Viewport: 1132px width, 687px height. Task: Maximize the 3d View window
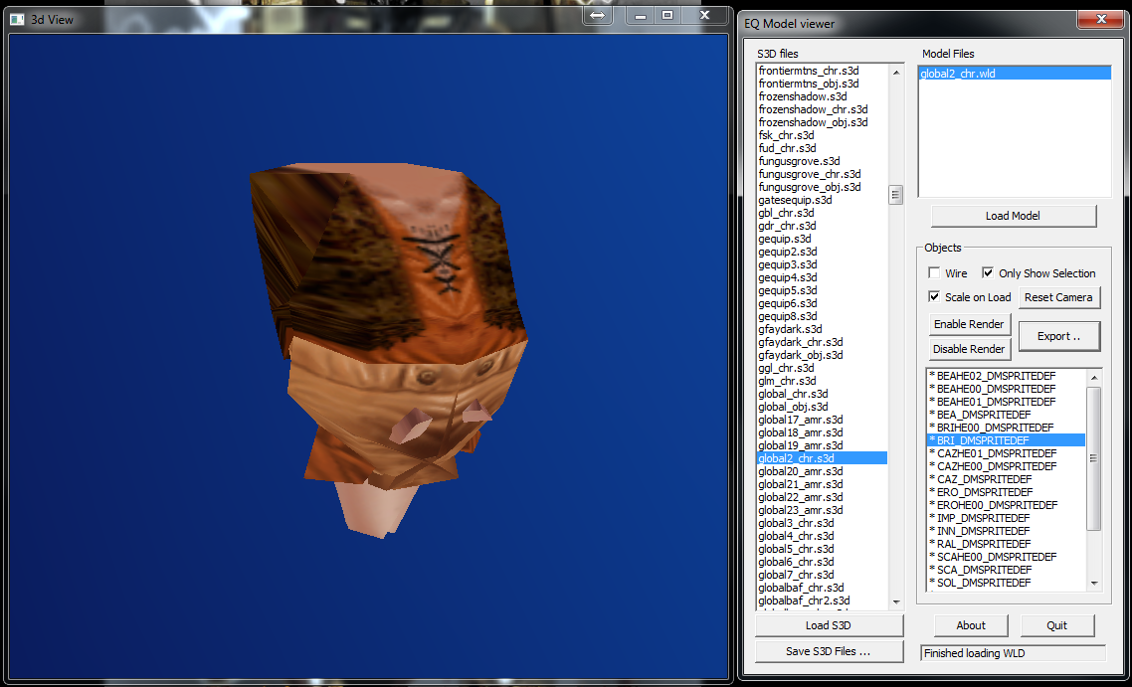point(667,15)
